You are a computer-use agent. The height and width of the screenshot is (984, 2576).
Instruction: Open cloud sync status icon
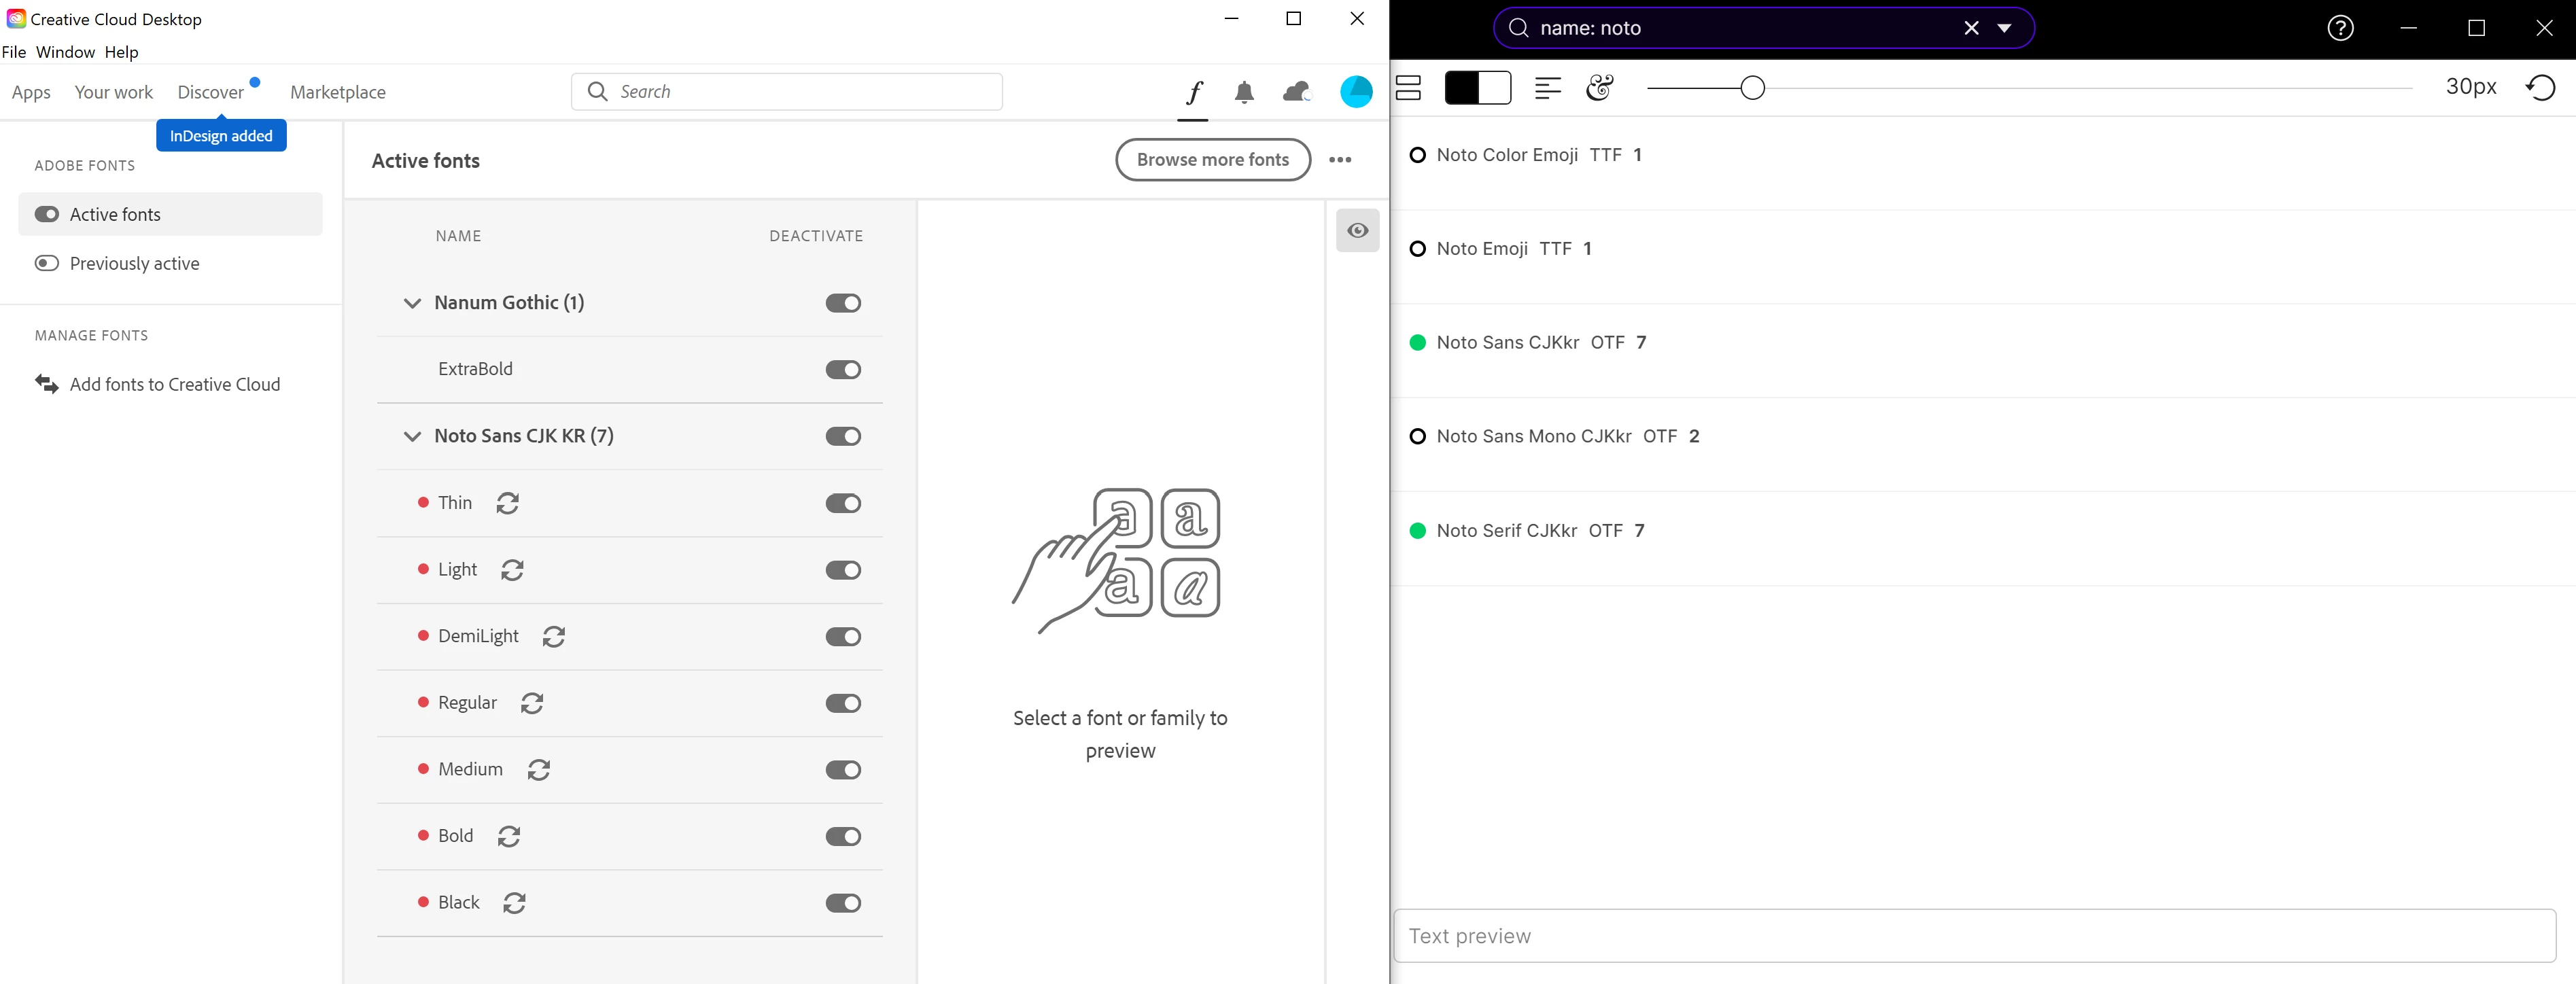tap(1296, 93)
